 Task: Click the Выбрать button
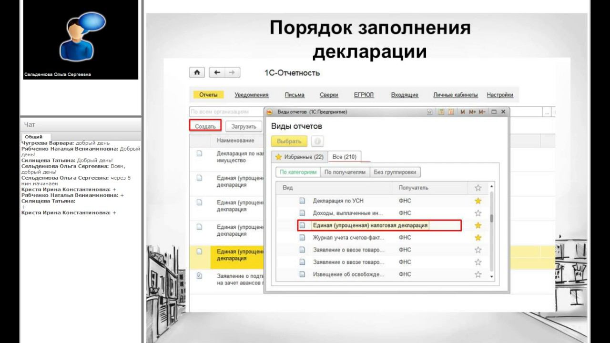[x=289, y=141]
